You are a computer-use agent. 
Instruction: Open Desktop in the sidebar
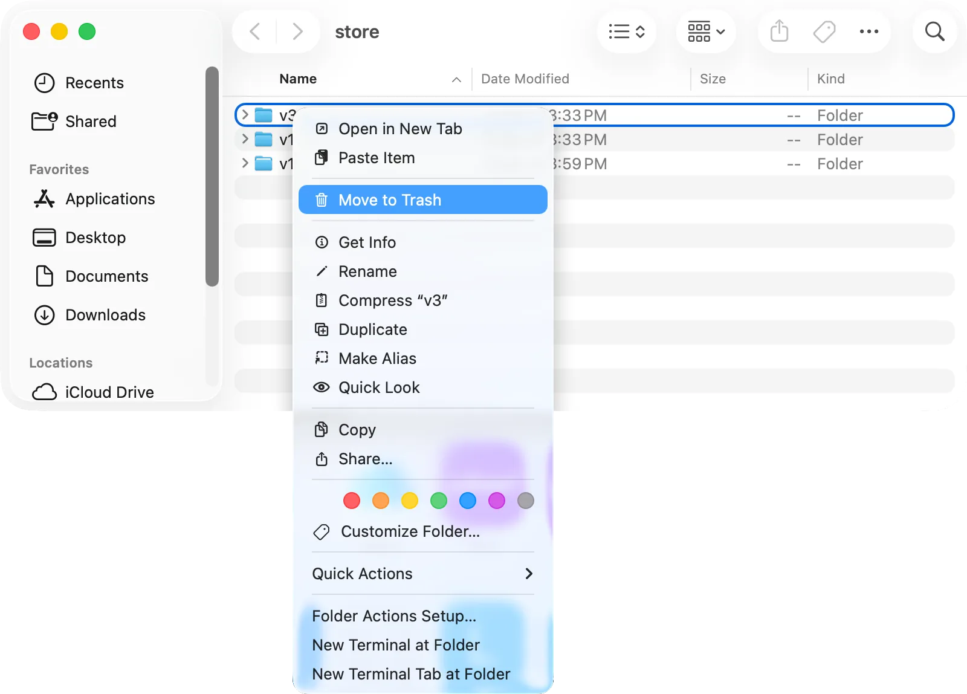(x=79, y=238)
